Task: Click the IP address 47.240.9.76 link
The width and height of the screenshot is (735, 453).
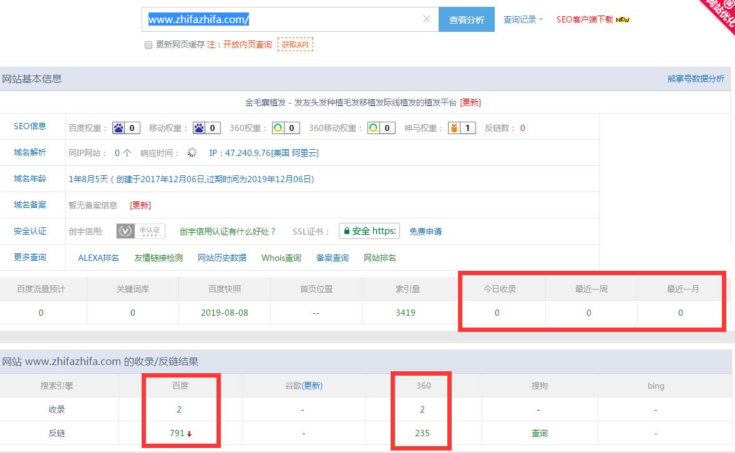Action: click(264, 153)
